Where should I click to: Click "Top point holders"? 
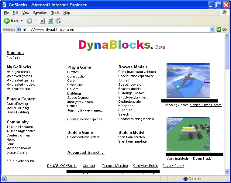[x=19, y=127]
